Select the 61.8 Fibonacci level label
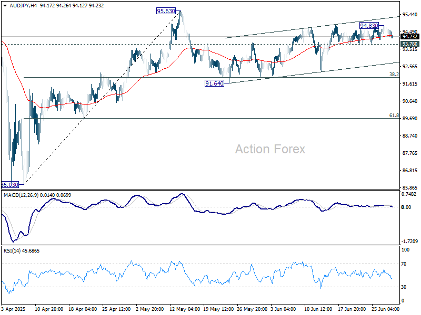Screen dimensions: 421x315 [x=394, y=115]
